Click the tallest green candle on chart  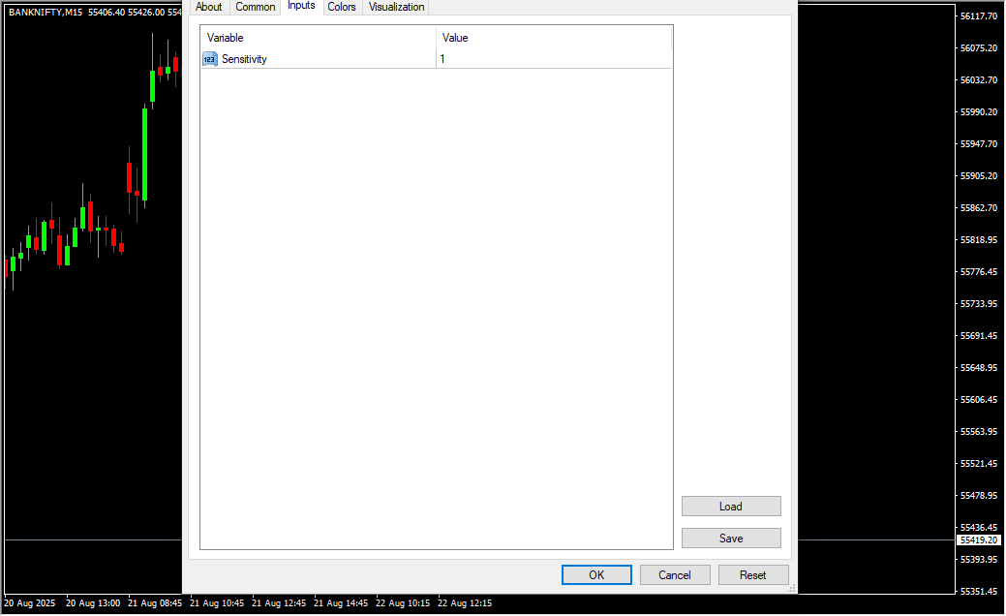(144, 153)
